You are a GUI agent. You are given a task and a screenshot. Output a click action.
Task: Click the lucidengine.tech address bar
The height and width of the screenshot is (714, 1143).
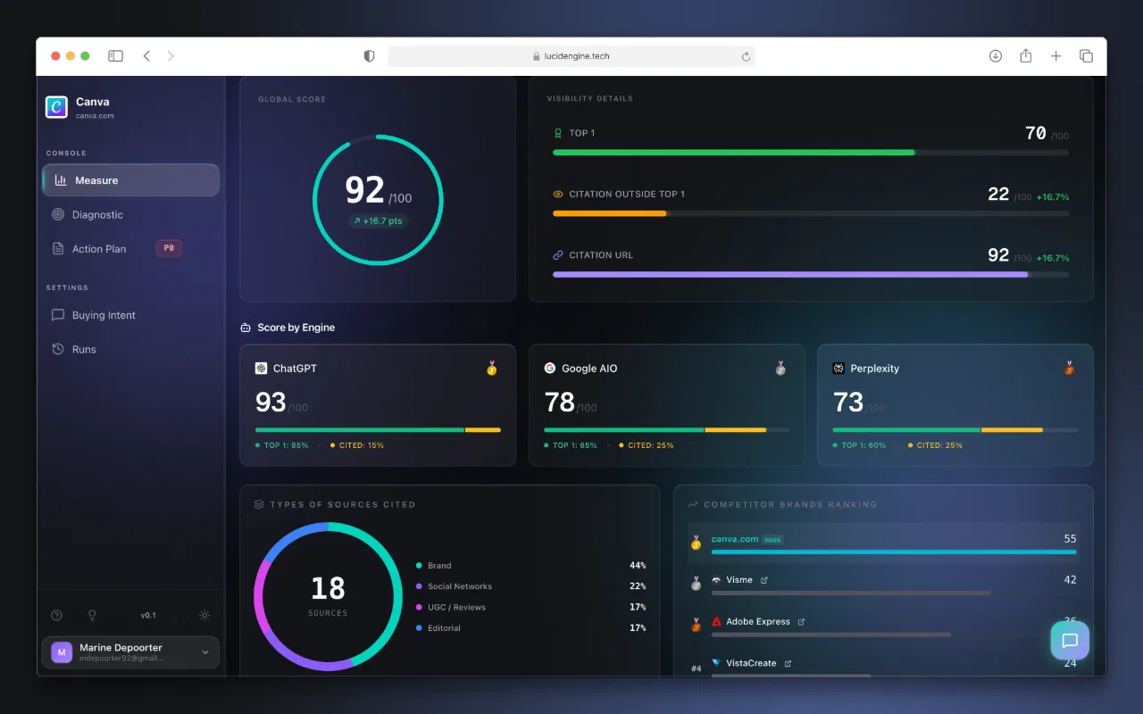tap(571, 56)
